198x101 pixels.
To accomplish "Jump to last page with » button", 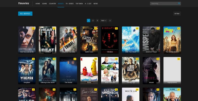I will tap(110, 20).
